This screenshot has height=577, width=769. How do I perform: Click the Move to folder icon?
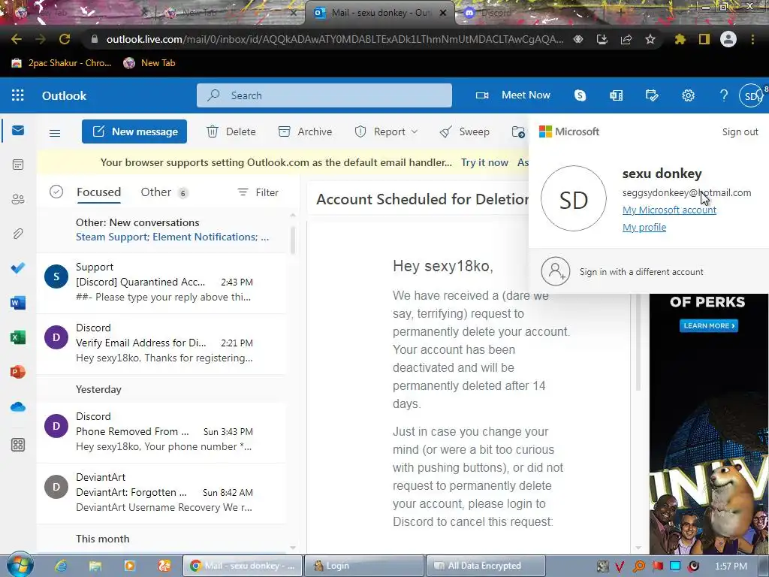[518, 131]
